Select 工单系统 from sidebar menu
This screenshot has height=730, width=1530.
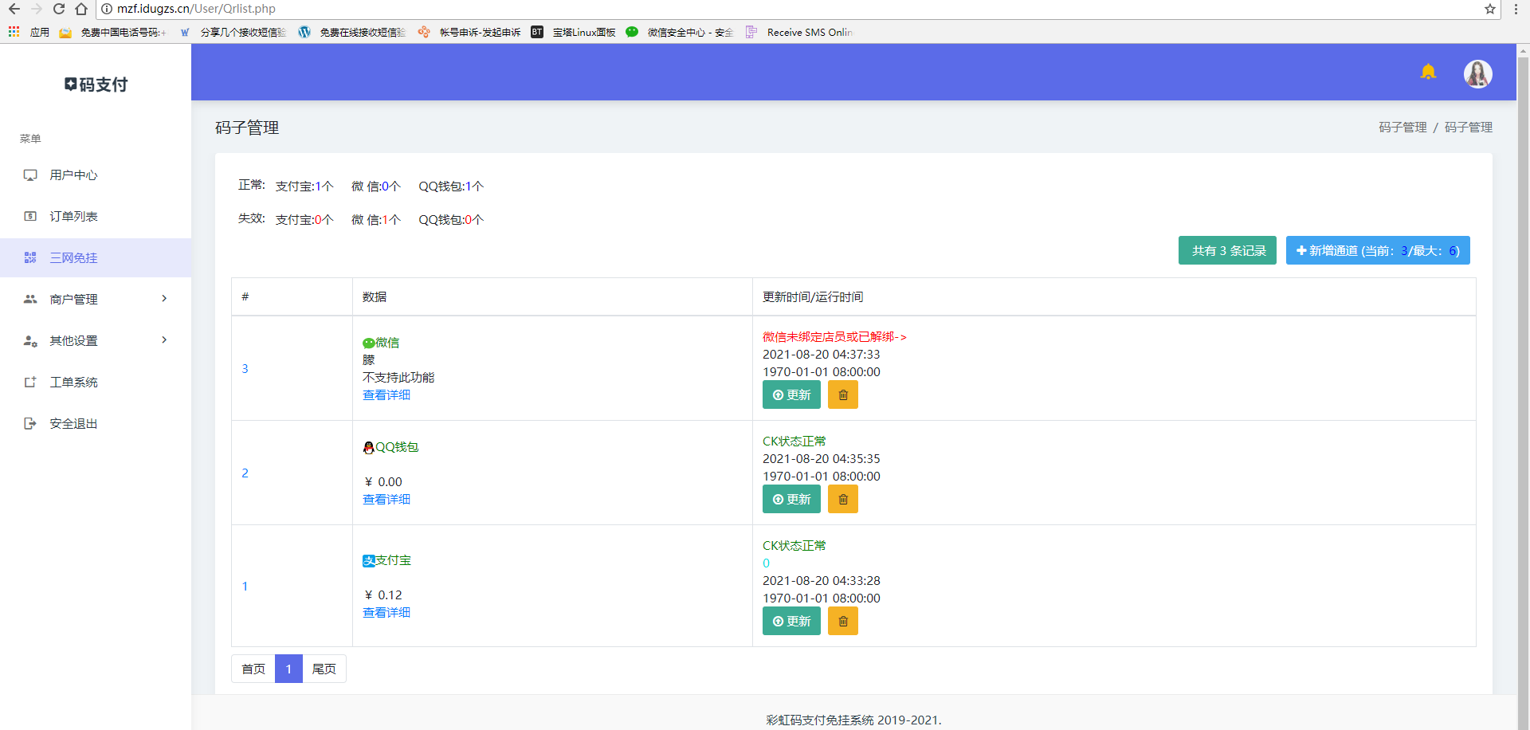73,383
